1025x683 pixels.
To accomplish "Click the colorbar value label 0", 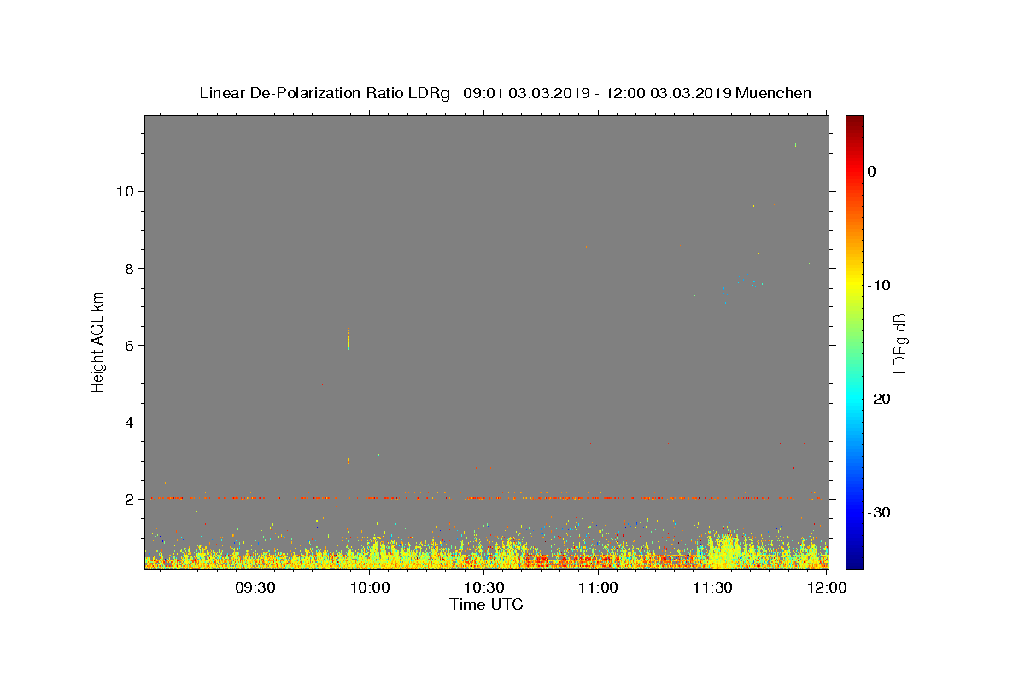I will tap(872, 172).
